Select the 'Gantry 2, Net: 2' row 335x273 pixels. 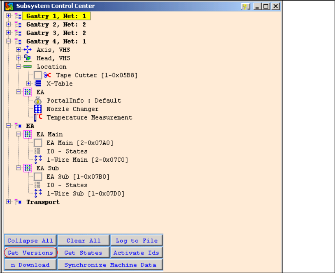(x=56, y=25)
